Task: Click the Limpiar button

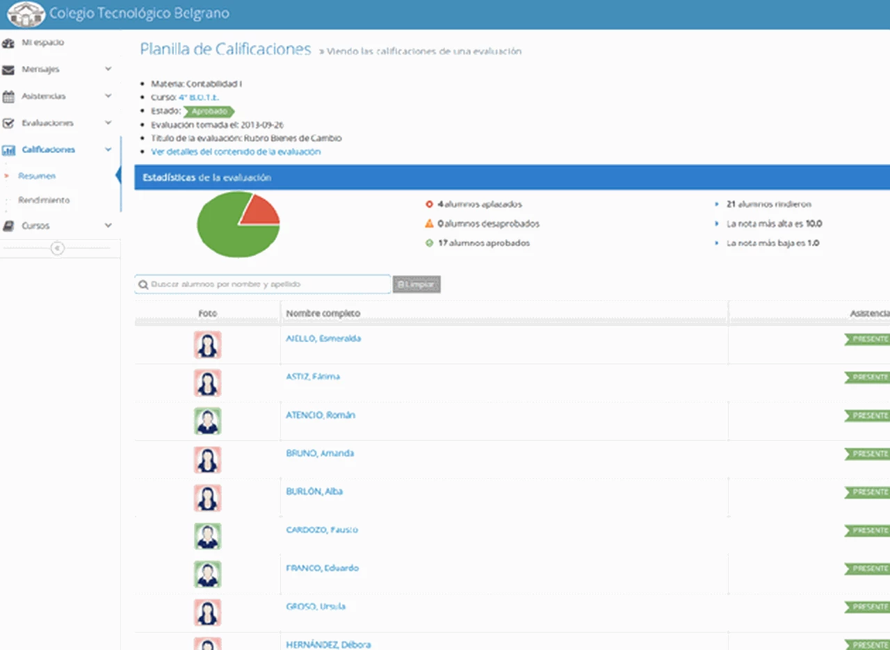Action: [416, 284]
